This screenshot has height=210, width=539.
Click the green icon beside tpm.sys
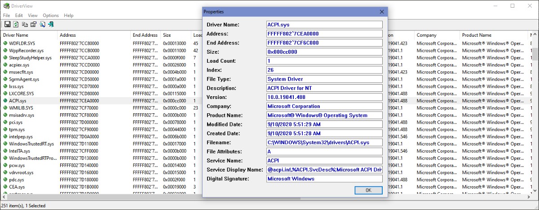pos(5,129)
